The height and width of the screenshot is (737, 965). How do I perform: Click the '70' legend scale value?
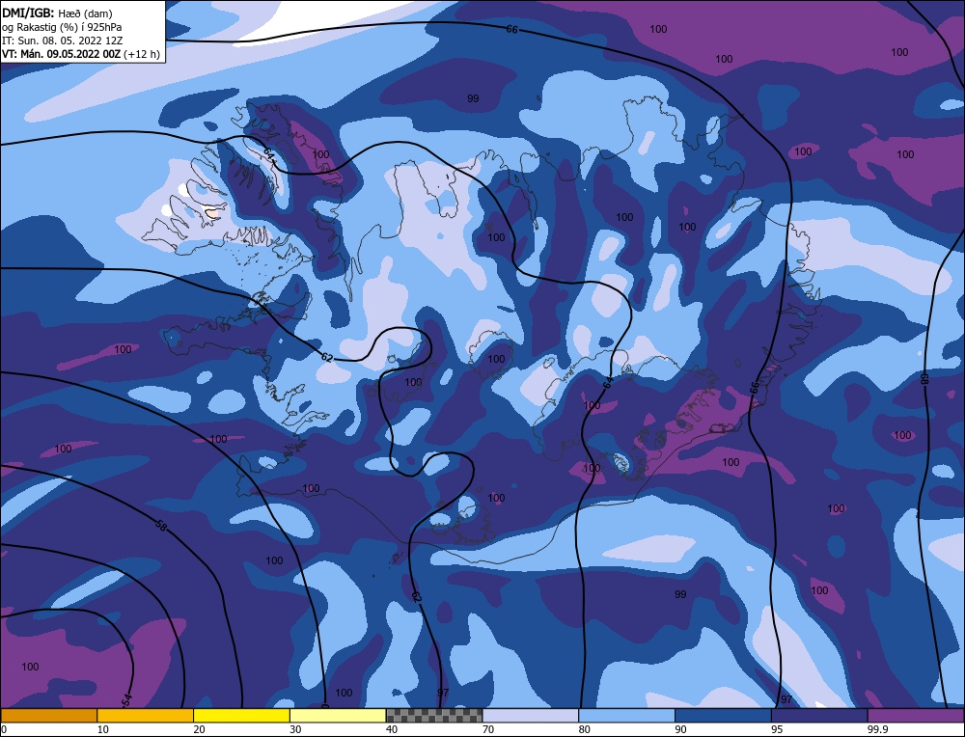coord(488,729)
